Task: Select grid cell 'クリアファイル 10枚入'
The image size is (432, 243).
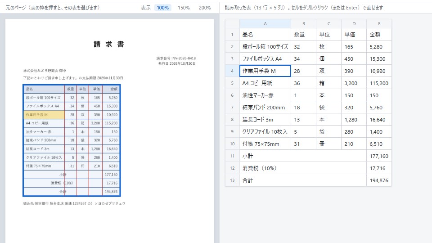Action: tap(265, 131)
